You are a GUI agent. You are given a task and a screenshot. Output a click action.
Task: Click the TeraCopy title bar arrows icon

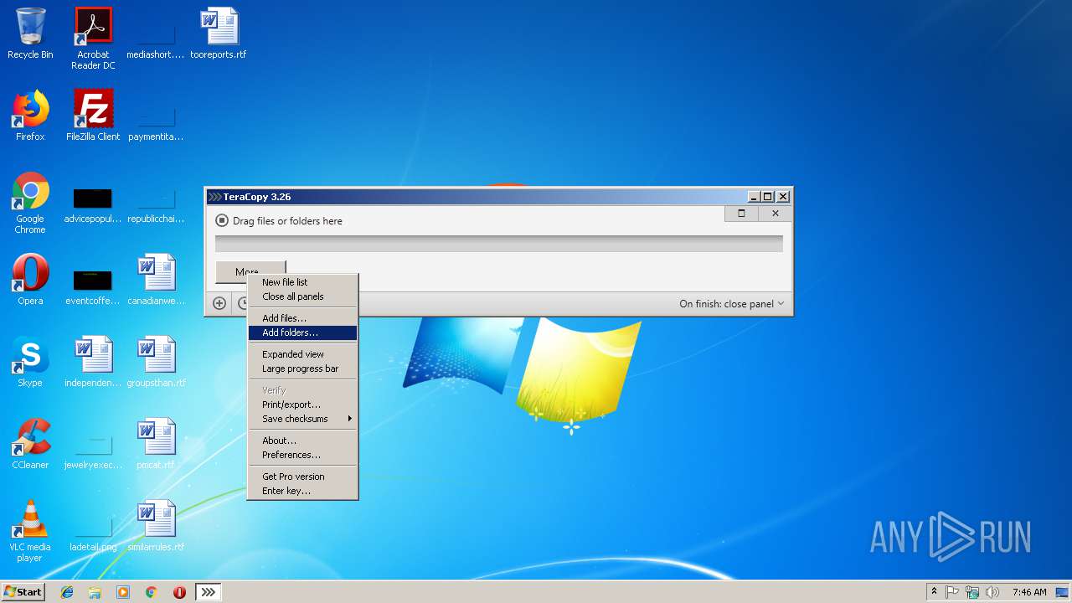coord(214,197)
